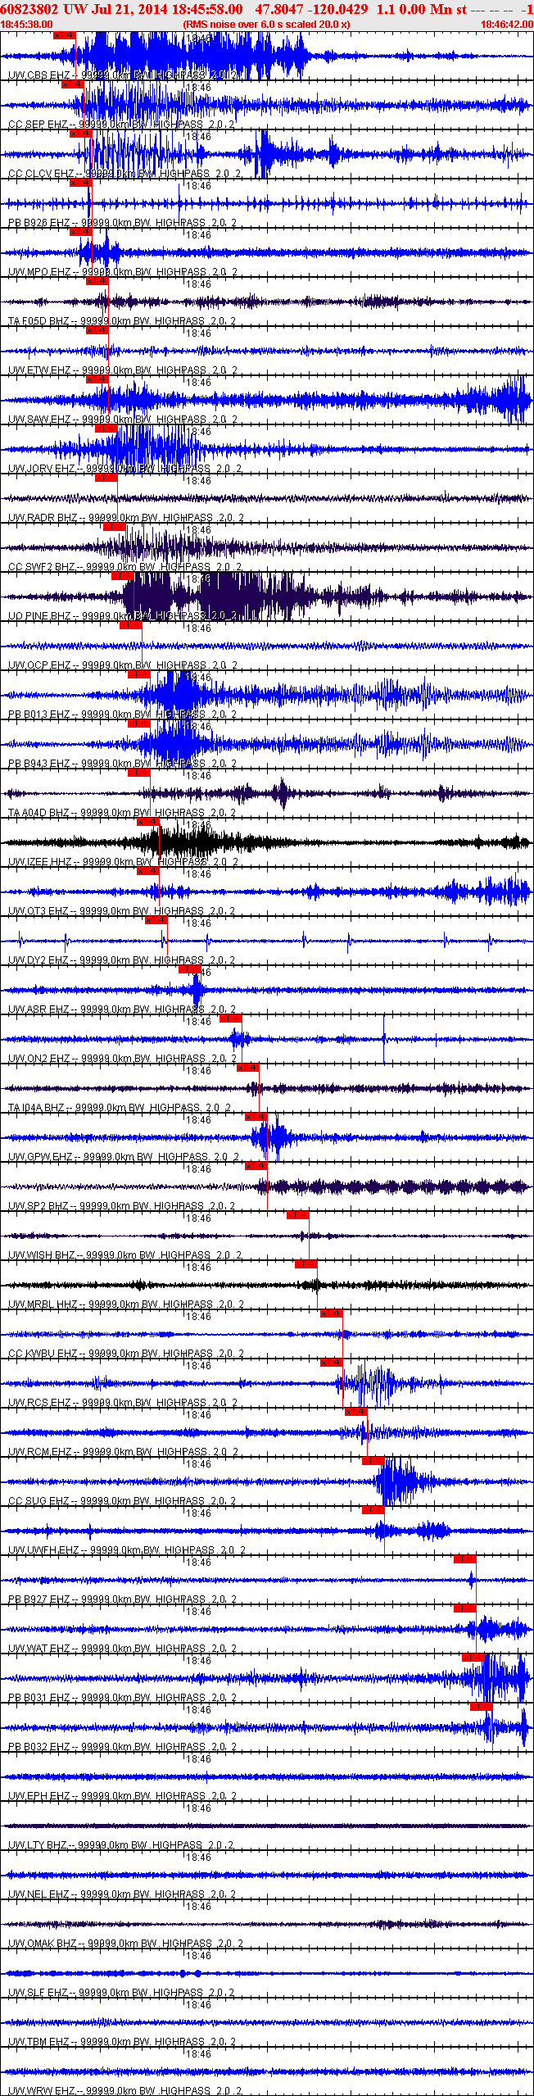
Task: Click the end time 18:46:42.00 label
Action: click(x=506, y=25)
